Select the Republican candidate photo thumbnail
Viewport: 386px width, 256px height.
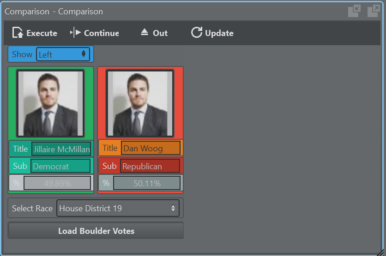click(140, 103)
